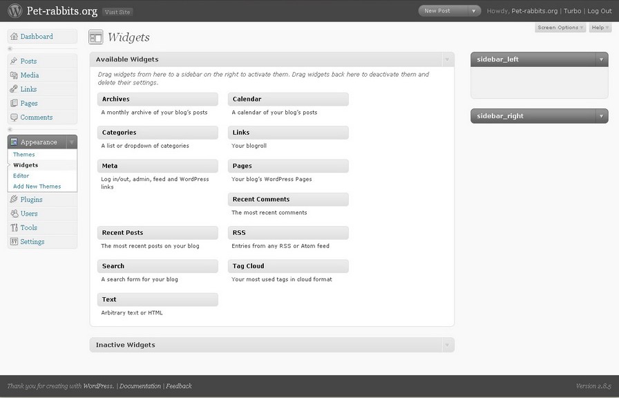Image resolution: width=619 pixels, height=398 pixels.
Task: Open Pages via its page icon
Action: click(x=15, y=102)
